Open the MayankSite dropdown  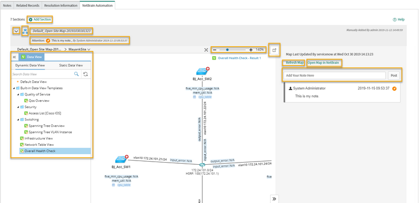pyautogui.click(x=79, y=49)
